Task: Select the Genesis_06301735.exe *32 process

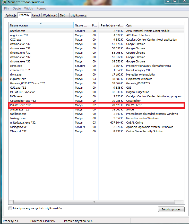Action: 97,83
